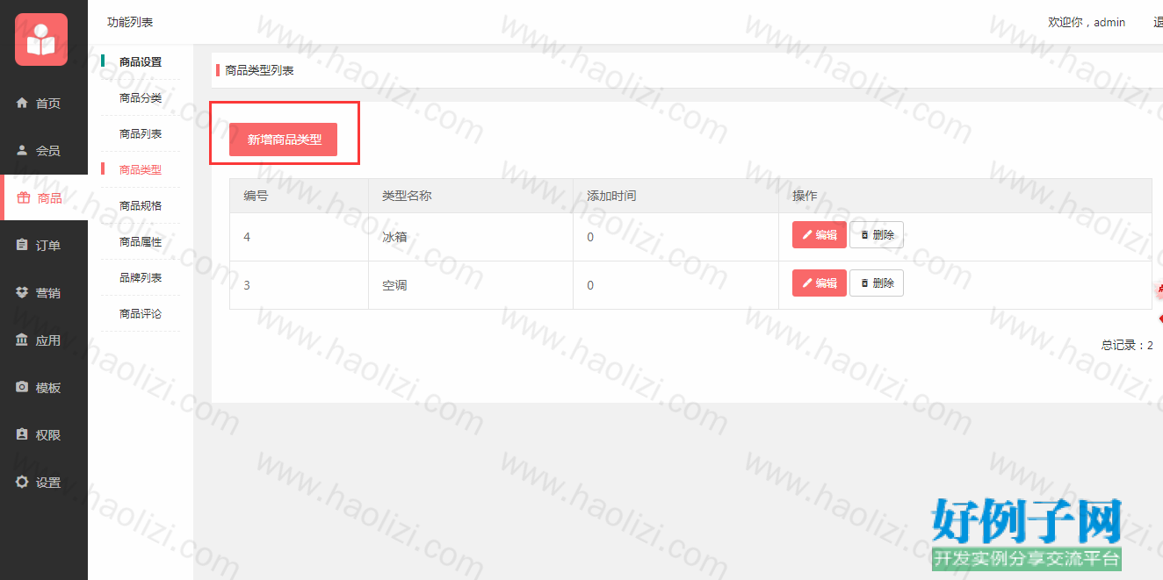Edit the 空调 product type
The image size is (1163, 580).
[820, 283]
